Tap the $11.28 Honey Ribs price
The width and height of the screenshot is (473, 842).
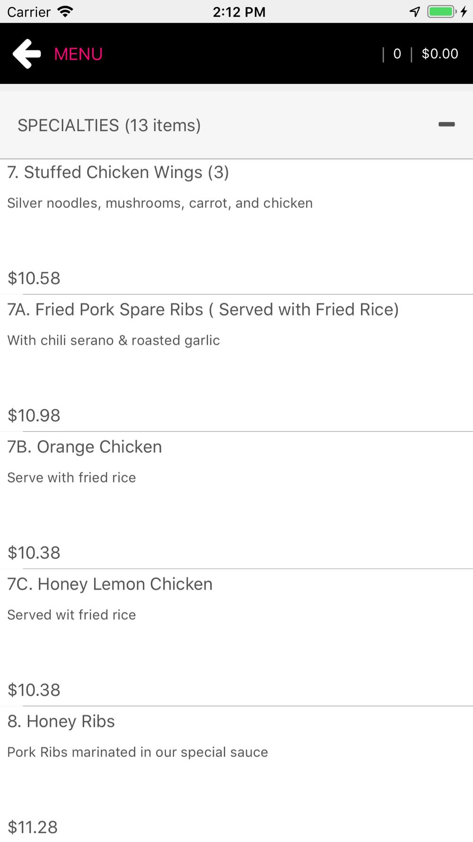tap(33, 827)
